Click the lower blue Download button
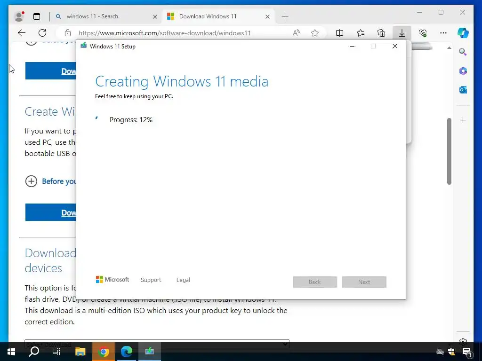The height and width of the screenshot is (361, 482). [51, 212]
